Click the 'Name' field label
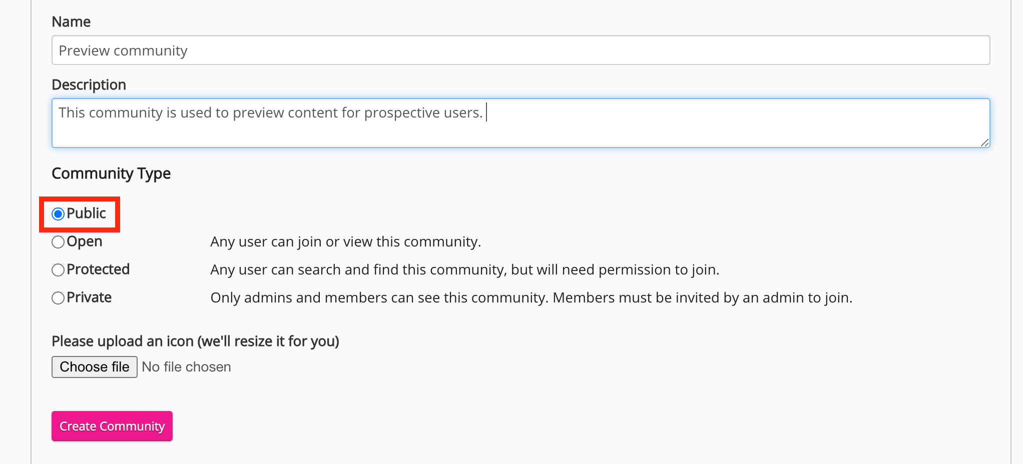Viewport: 1023px width, 464px height. [x=71, y=22]
